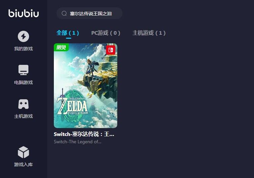
Task: Switch to the 主机游戏 (1) tab
Action: point(149,33)
